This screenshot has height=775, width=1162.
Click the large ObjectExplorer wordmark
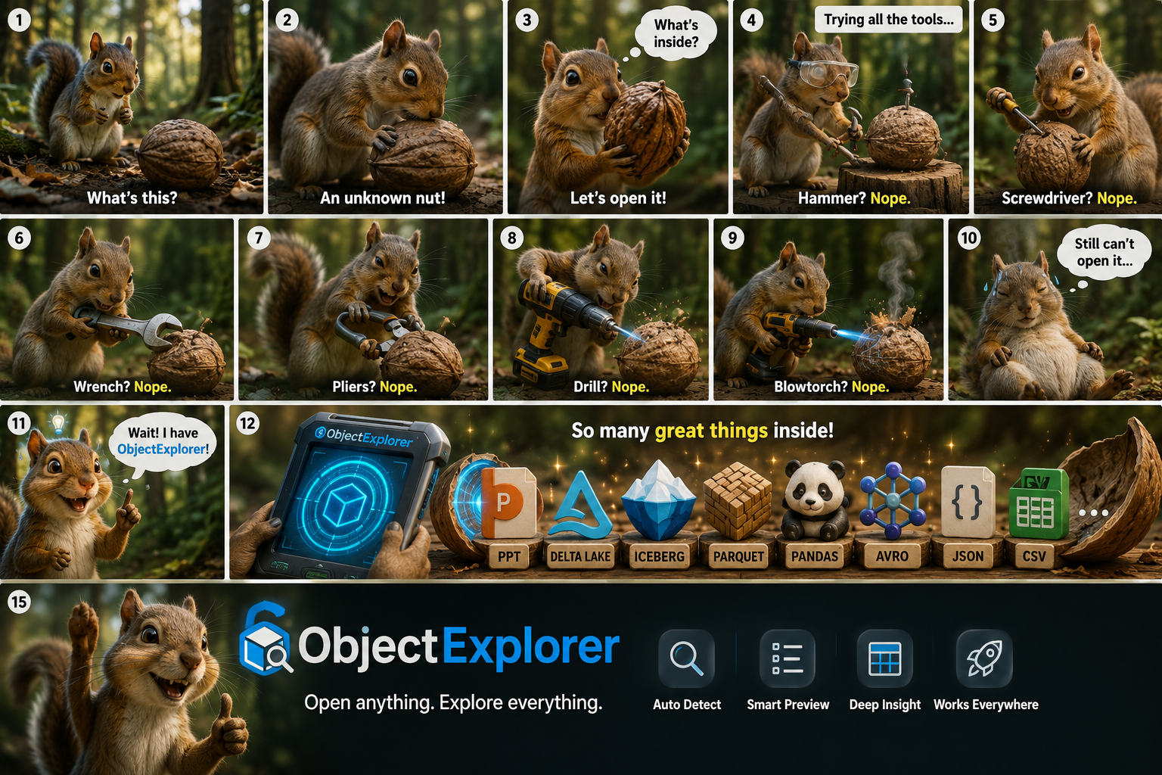[458, 647]
